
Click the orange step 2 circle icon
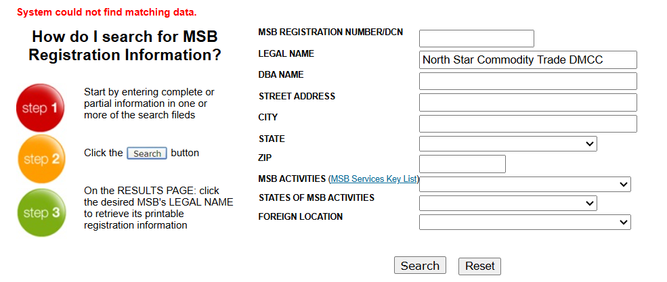click(x=41, y=160)
